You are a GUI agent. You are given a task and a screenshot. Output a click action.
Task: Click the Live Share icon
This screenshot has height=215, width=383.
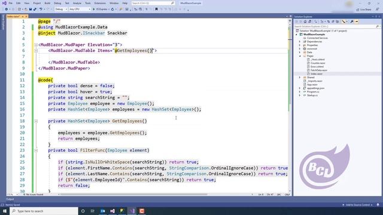[x=358, y=10]
